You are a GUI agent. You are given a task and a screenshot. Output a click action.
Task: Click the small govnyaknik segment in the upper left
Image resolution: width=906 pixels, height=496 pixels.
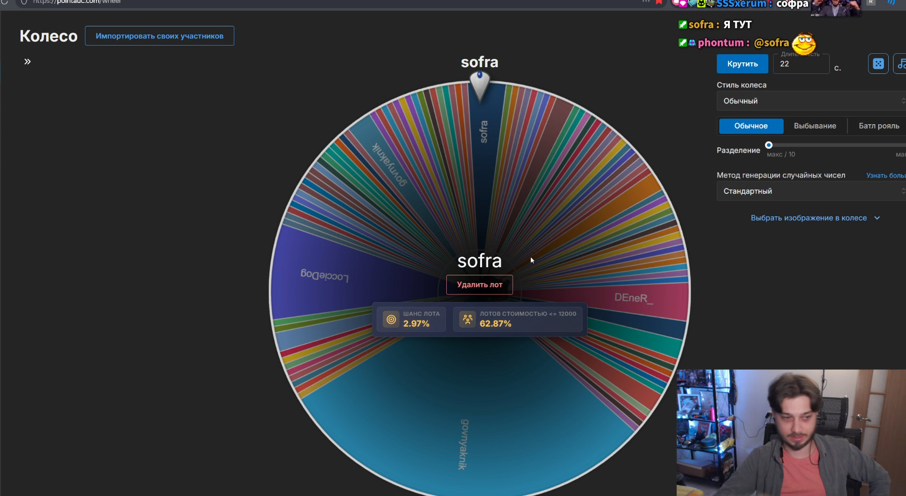click(389, 164)
